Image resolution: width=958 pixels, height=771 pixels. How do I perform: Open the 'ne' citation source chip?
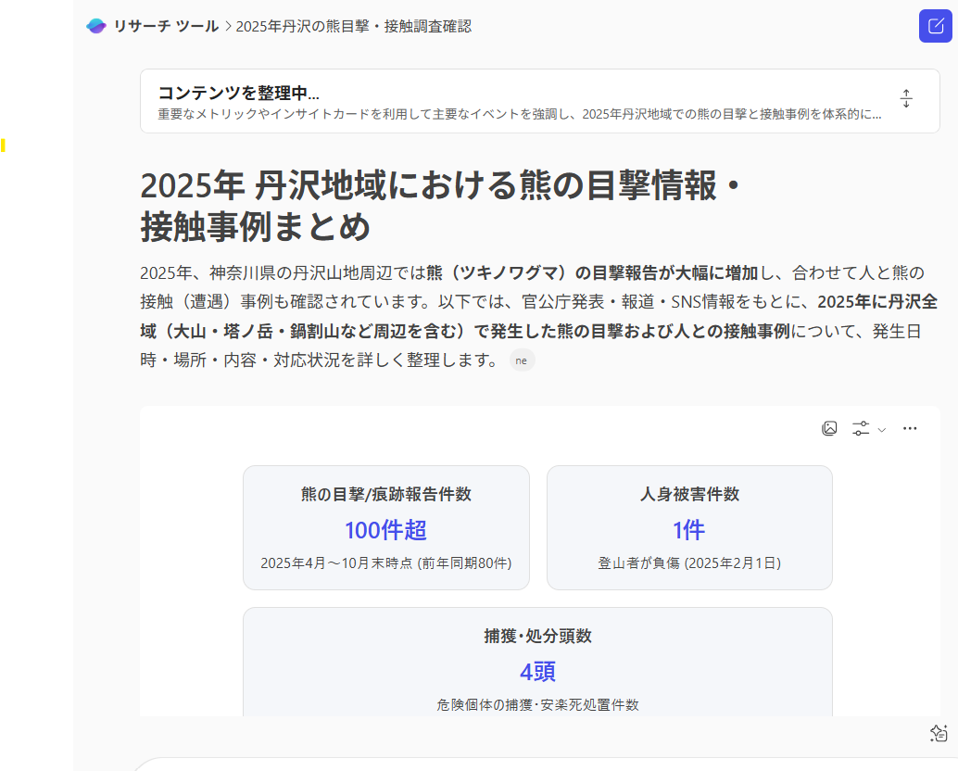[x=522, y=360]
